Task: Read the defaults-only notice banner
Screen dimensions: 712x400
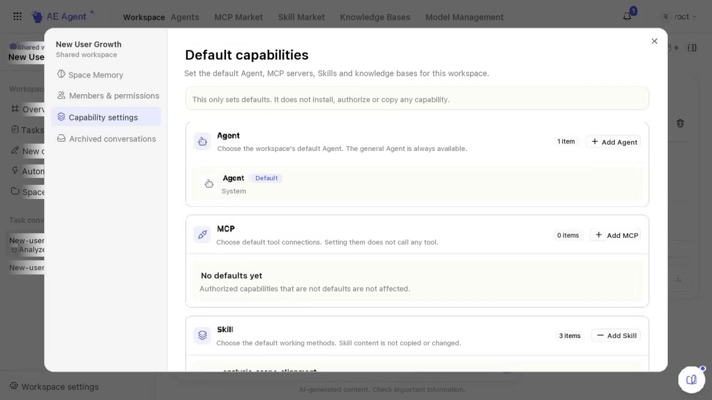Action: (x=417, y=99)
